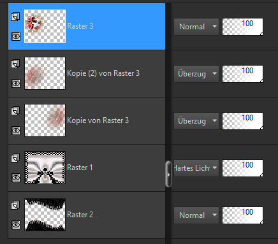Viewport: 278px width, 244px height.
Task: Hide the Raster 3 layer with its eye icon
Action: click(x=16, y=36)
